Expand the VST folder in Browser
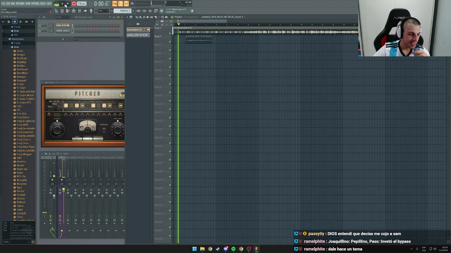 click(x=15, y=35)
